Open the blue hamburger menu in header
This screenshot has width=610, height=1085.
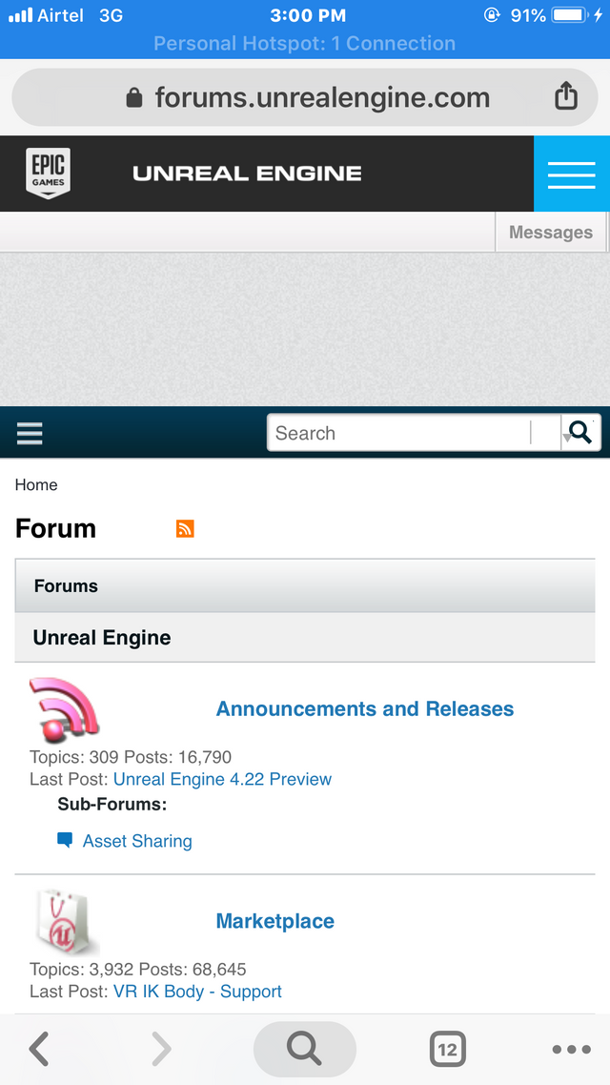(x=571, y=174)
